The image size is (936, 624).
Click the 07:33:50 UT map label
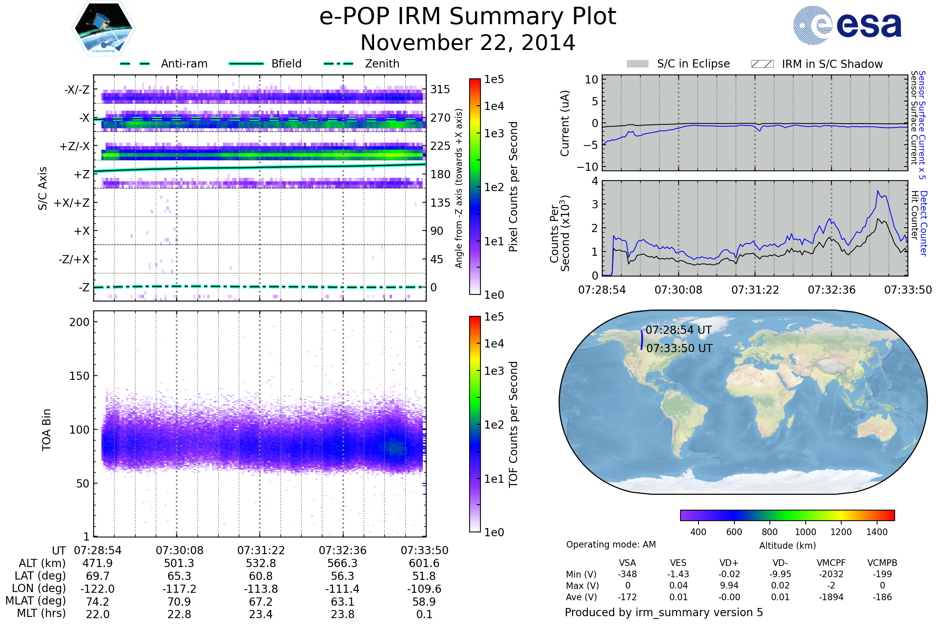(679, 348)
